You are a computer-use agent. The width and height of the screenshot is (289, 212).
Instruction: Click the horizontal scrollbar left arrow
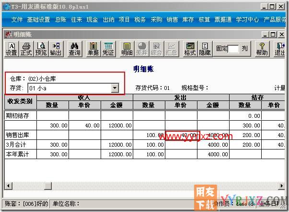pos(8,186)
